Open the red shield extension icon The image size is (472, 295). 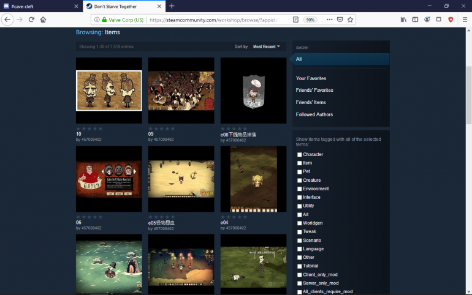[x=451, y=20]
